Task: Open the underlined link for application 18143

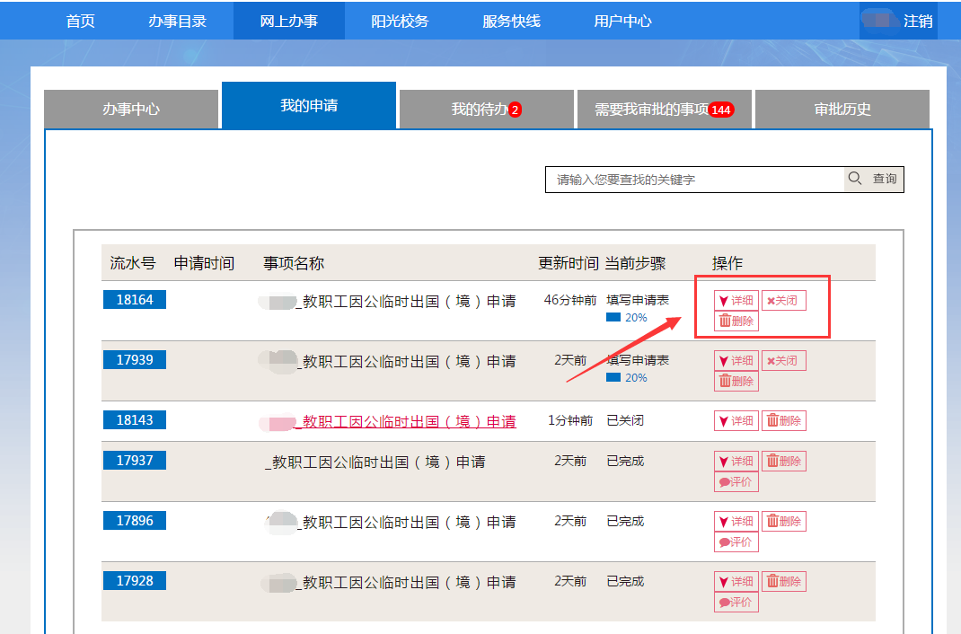Action: (x=409, y=421)
